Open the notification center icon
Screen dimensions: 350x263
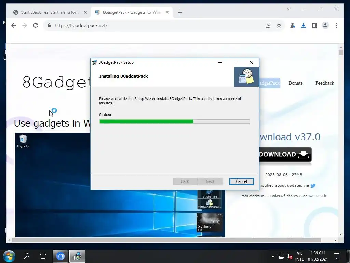tap(337, 256)
